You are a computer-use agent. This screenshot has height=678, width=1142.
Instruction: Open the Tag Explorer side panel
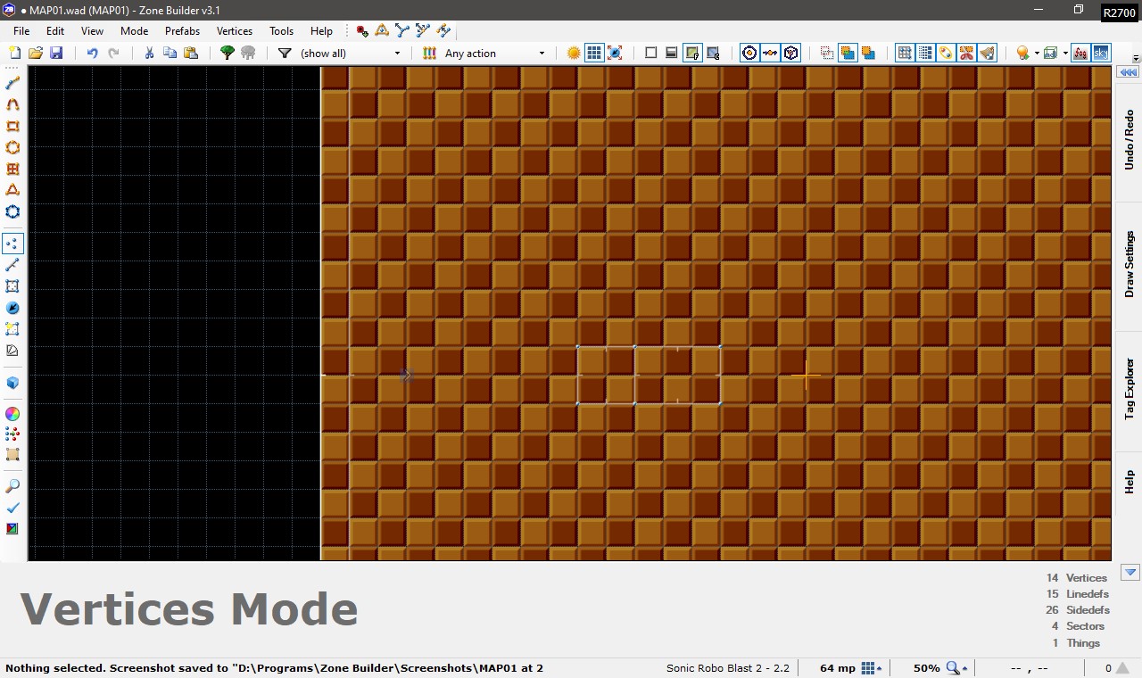coord(1129,390)
